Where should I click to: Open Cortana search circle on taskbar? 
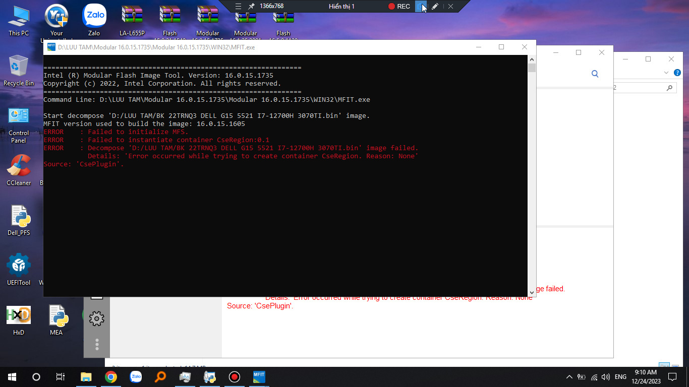tap(36, 377)
